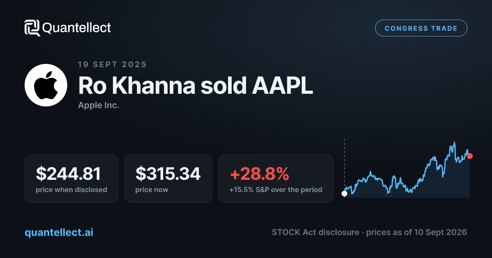
Task: Click the +28.8% performance card
Action: tap(276, 178)
